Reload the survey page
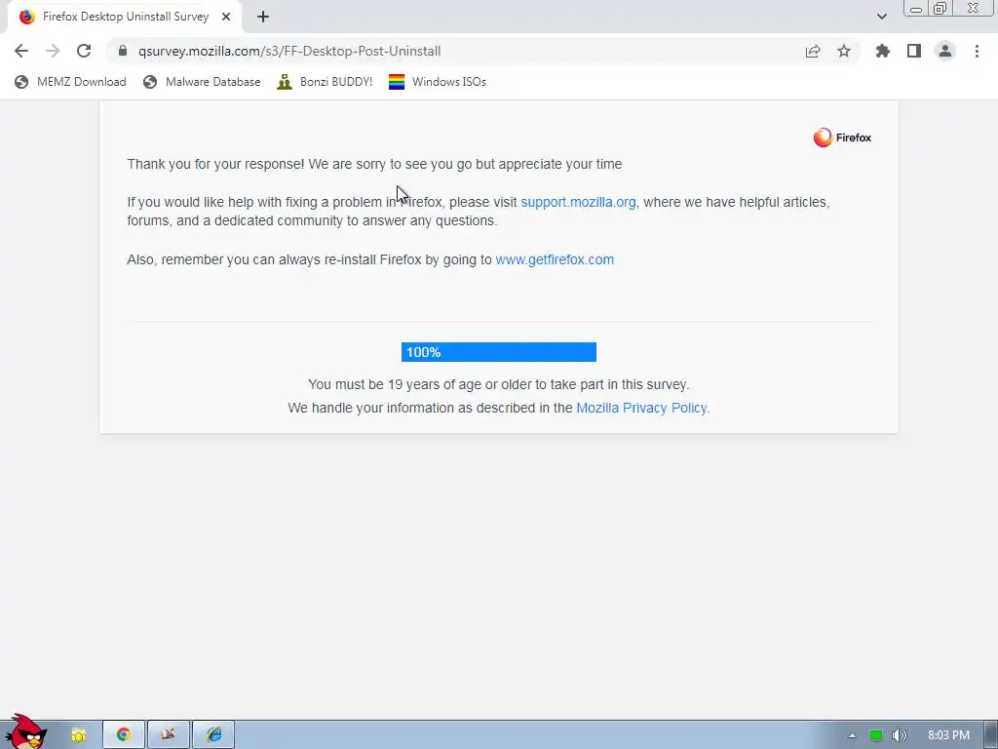The image size is (998, 749). click(x=84, y=51)
